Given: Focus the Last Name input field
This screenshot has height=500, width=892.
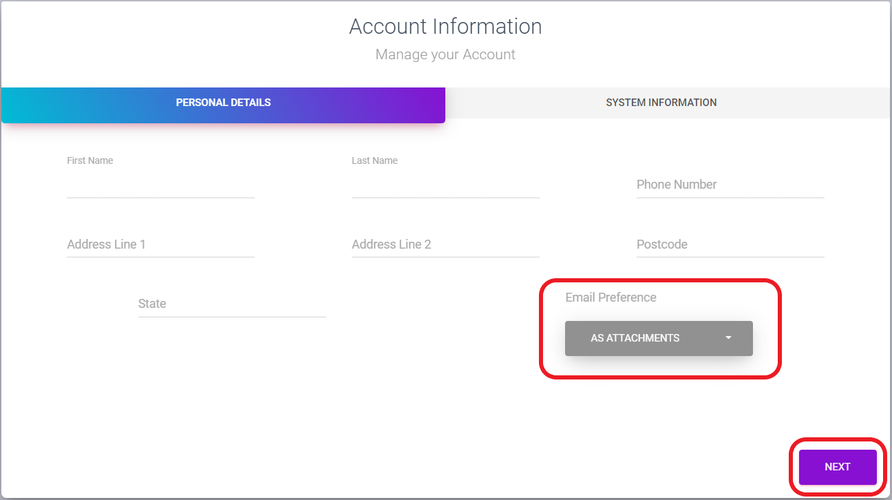Looking at the screenshot, I should [x=445, y=185].
